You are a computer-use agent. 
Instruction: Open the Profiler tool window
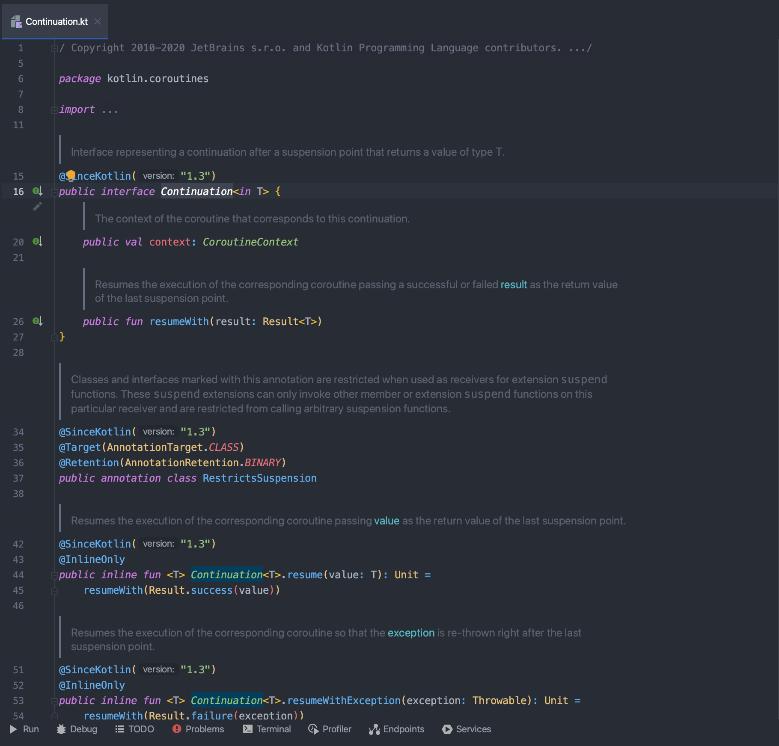[x=330, y=729]
